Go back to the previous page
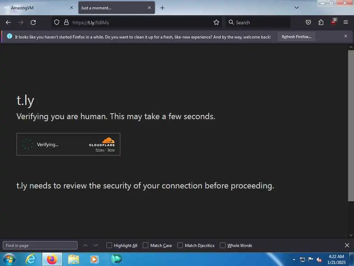The width and height of the screenshot is (354, 266). click(8, 23)
